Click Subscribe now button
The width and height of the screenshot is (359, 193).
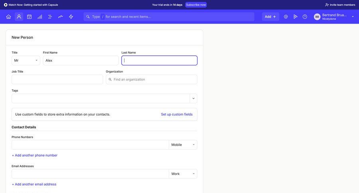(x=196, y=5)
